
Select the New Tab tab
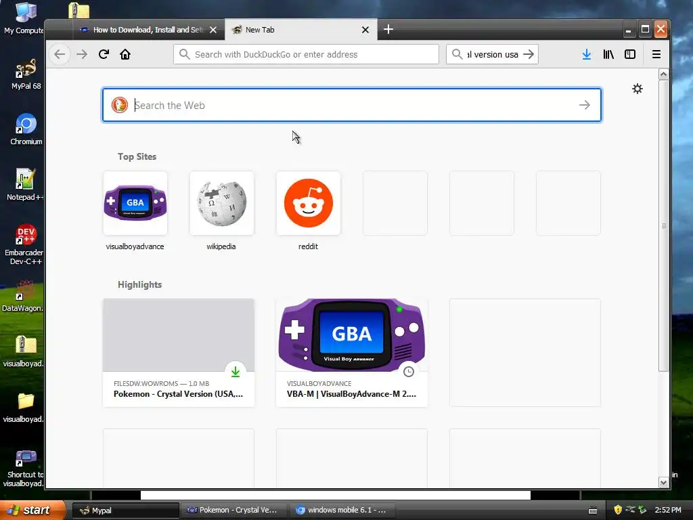[301, 30]
